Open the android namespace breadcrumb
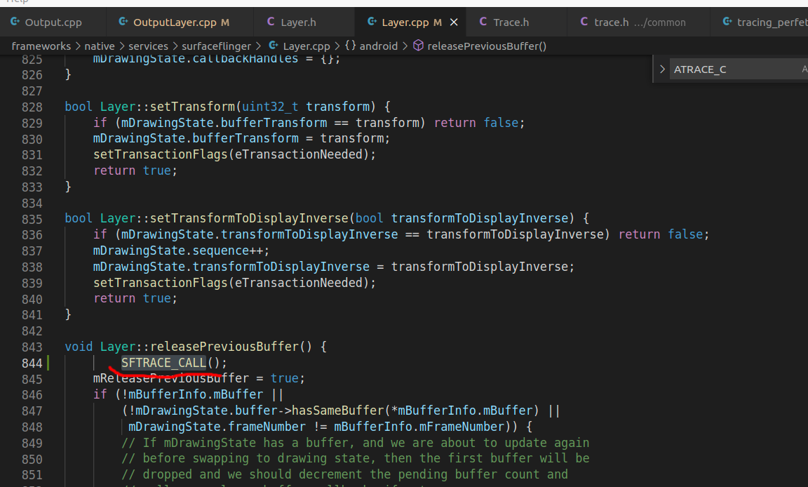 pyautogui.click(x=379, y=46)
